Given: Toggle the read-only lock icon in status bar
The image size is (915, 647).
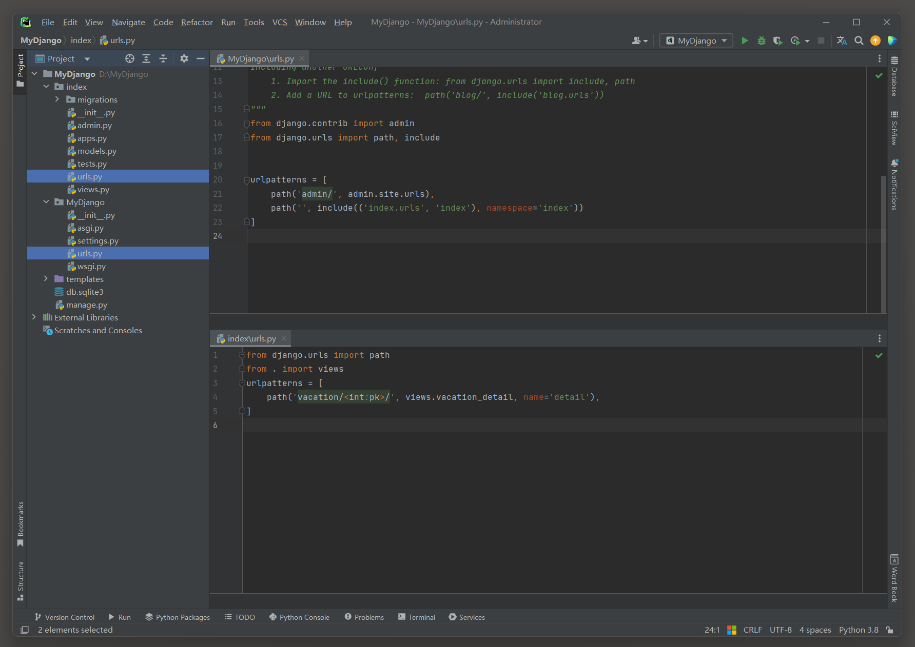Looking at the screenshot, I should click(x=890, y=630).
